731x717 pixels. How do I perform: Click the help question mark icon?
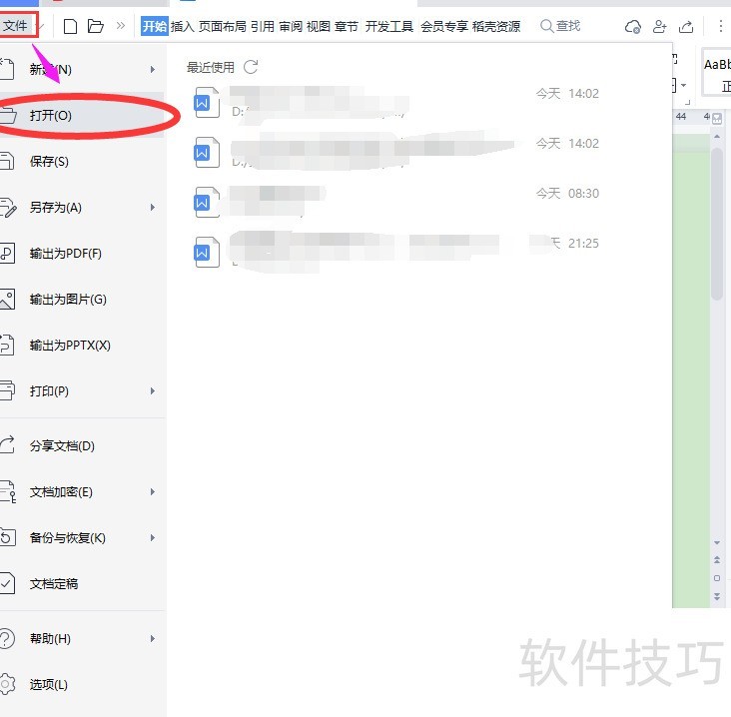7,638
